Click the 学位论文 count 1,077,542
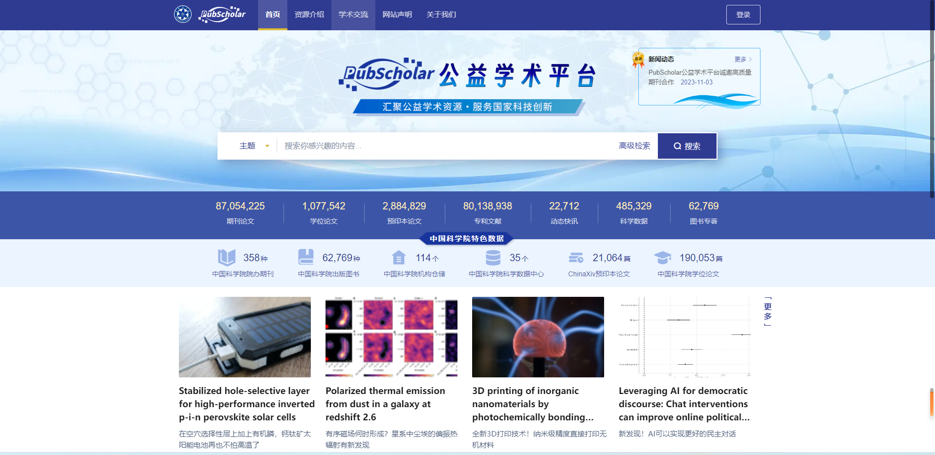Screen dimensions: 935x455 click(324, 206)
